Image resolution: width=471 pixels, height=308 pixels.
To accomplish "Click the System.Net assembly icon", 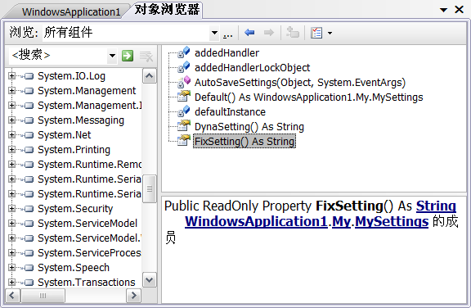I will pos(29,135).
